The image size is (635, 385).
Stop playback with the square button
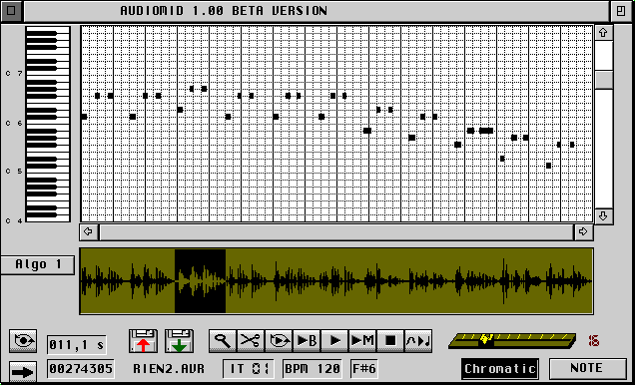point(390,341)
